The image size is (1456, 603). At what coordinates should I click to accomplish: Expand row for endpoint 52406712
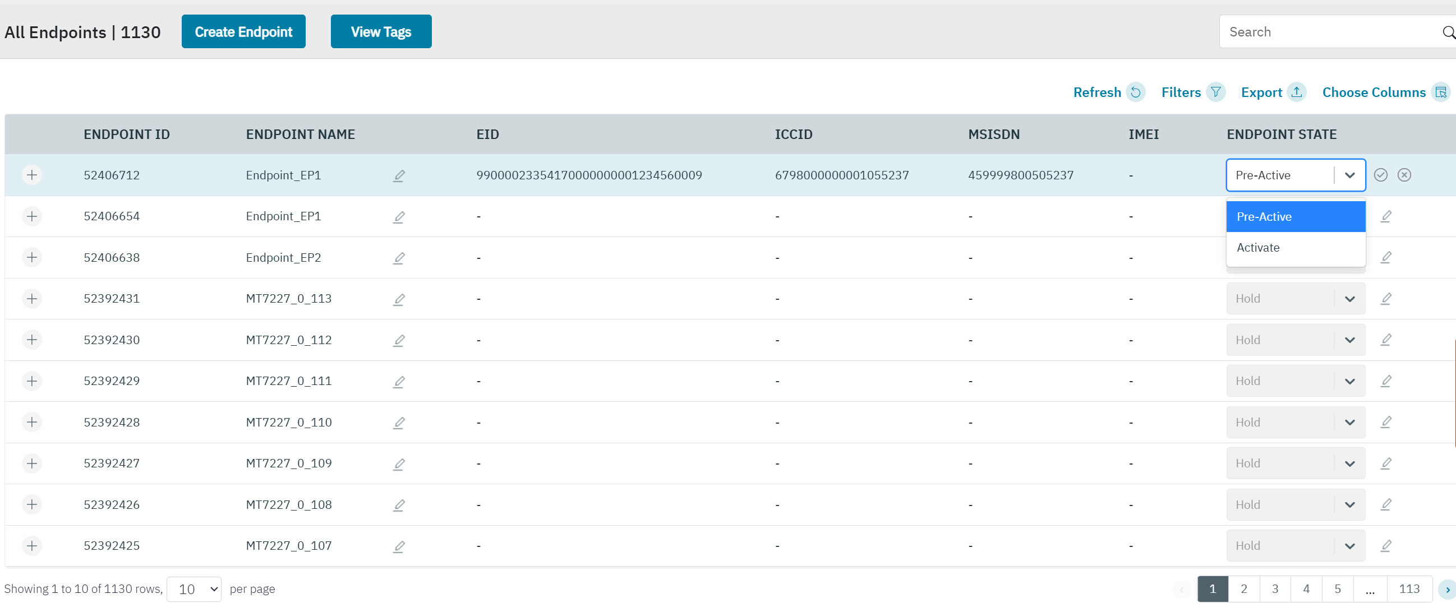pyautogui.click(x=32, y=175)
